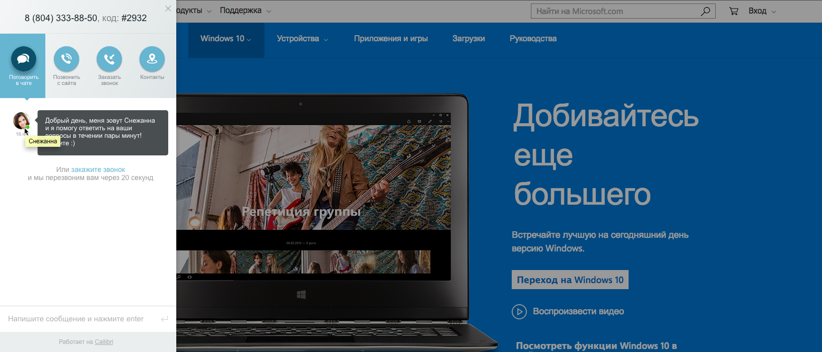Follow the 'закажите звонок' link
This screenshot has width=822, height=352.
point(98,170)
